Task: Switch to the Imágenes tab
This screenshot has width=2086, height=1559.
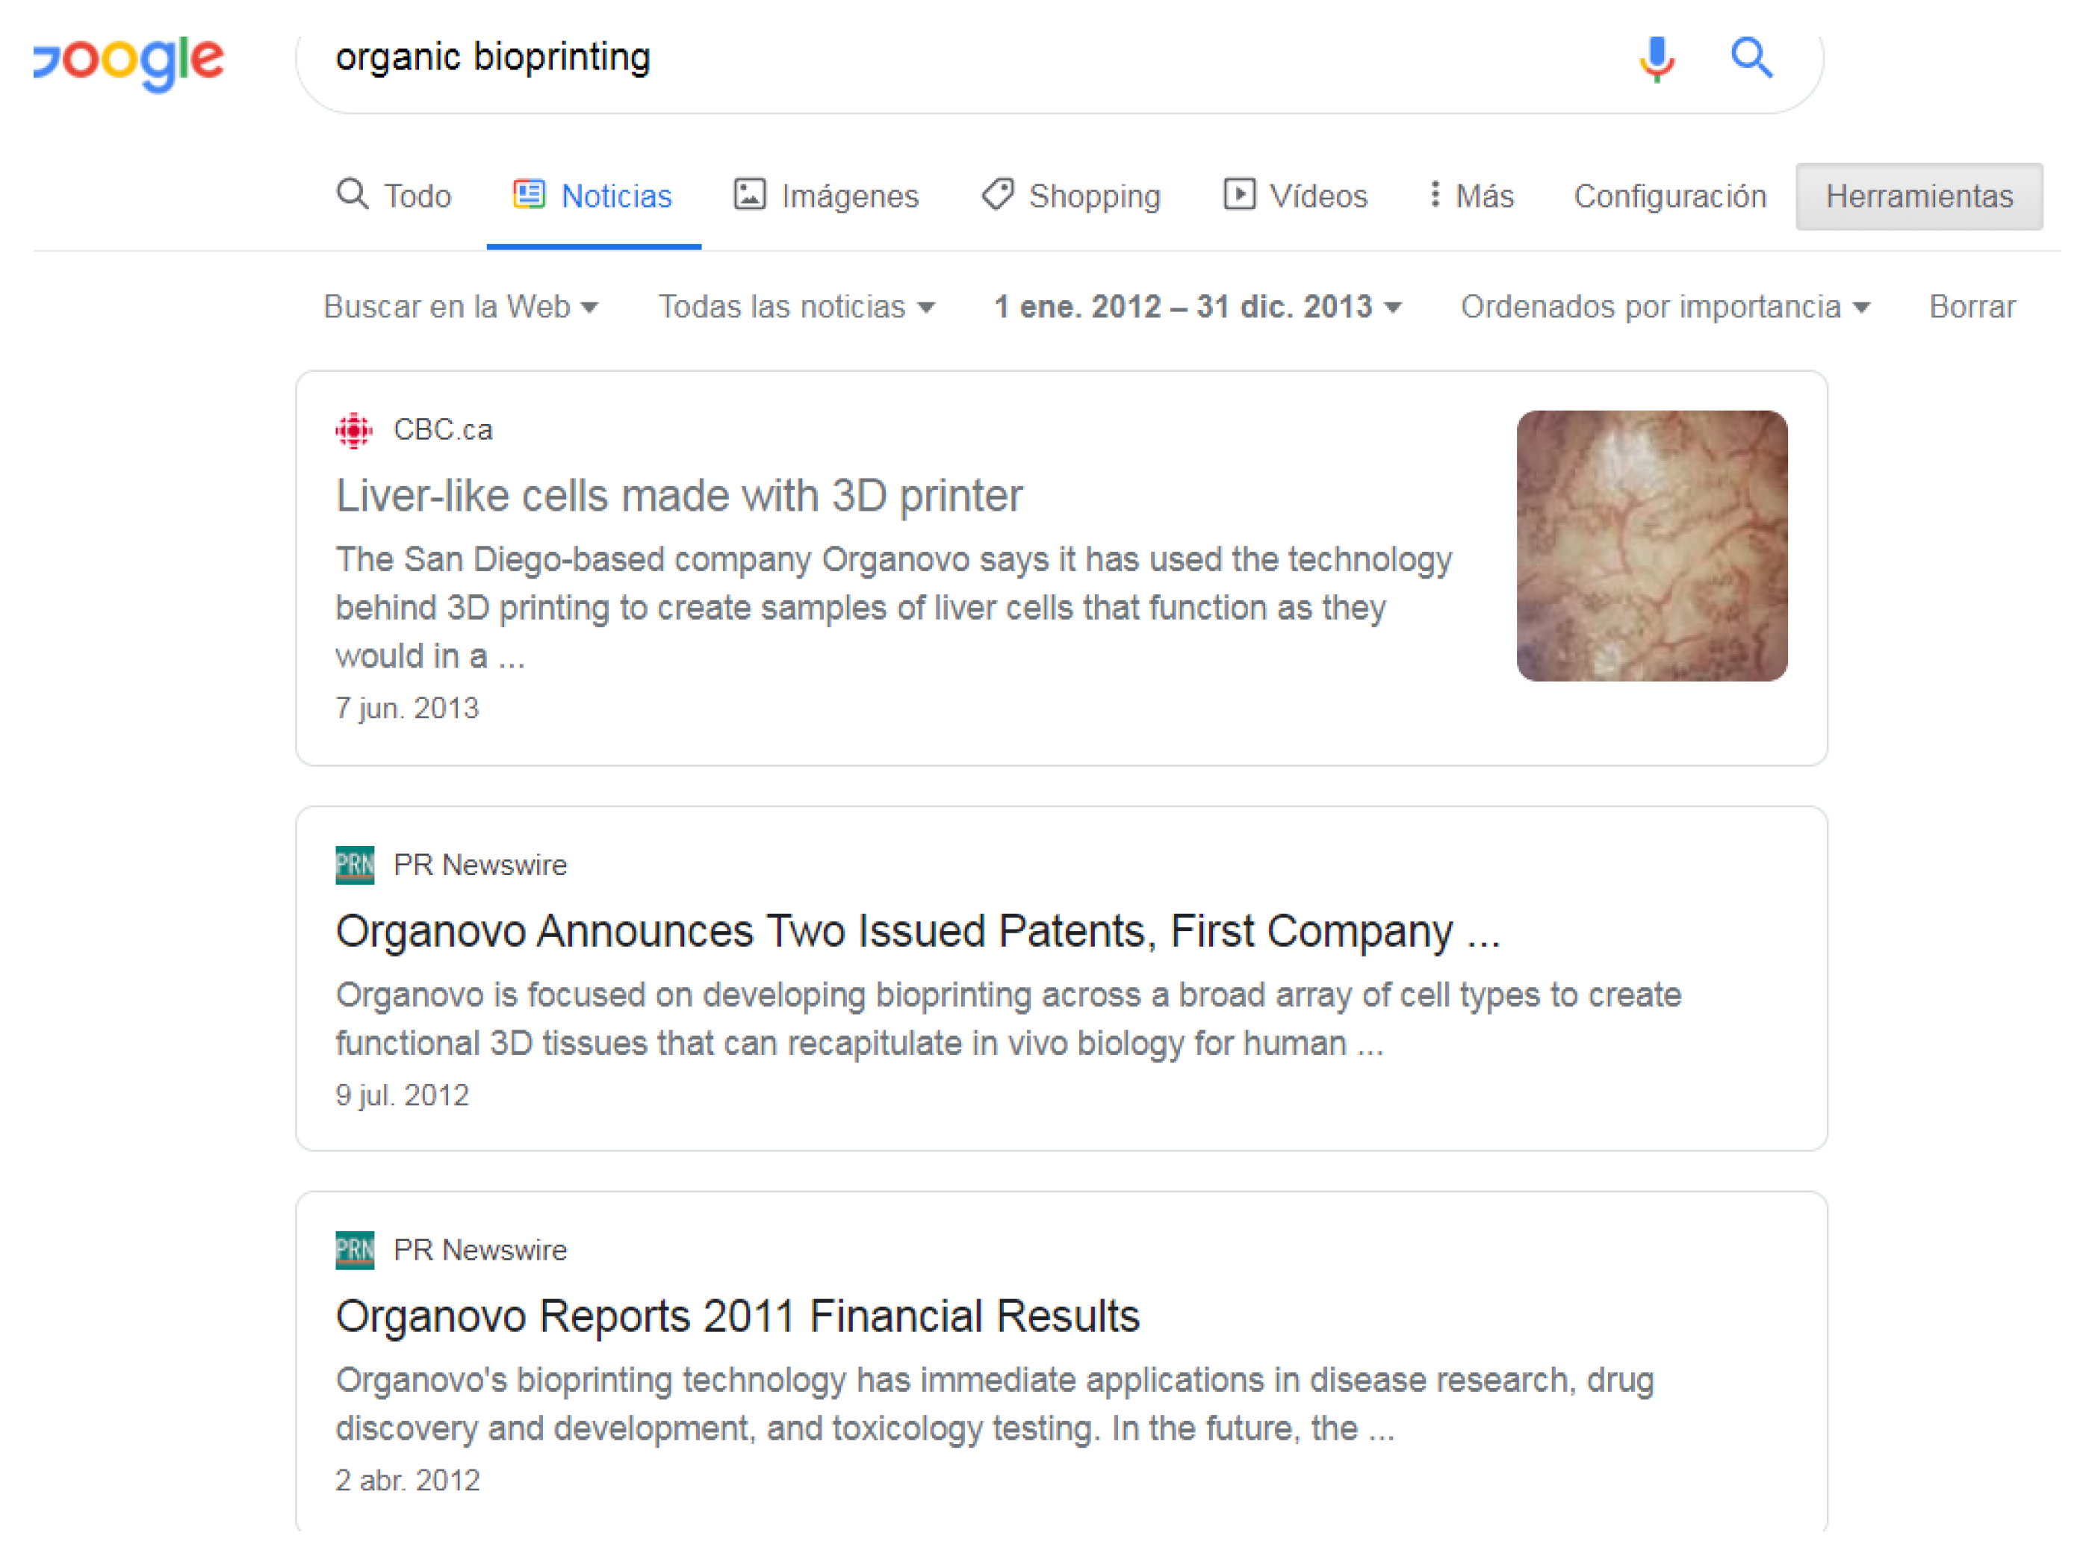Action: (x=826, y=195)
